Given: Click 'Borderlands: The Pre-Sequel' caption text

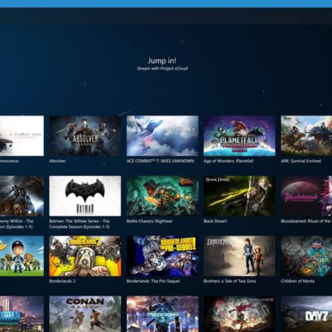Looking at the screenshot, I should (153, 281).
